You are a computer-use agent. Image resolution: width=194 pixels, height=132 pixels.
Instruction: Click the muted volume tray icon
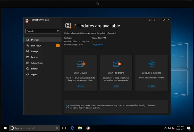pos(173,128)
